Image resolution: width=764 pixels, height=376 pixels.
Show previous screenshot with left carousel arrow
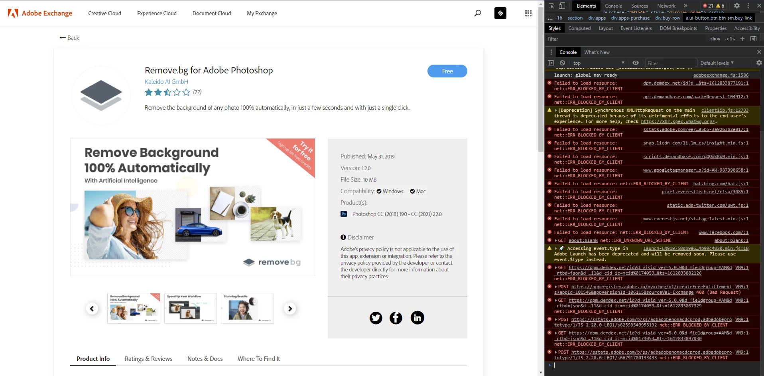pos(92,309)
